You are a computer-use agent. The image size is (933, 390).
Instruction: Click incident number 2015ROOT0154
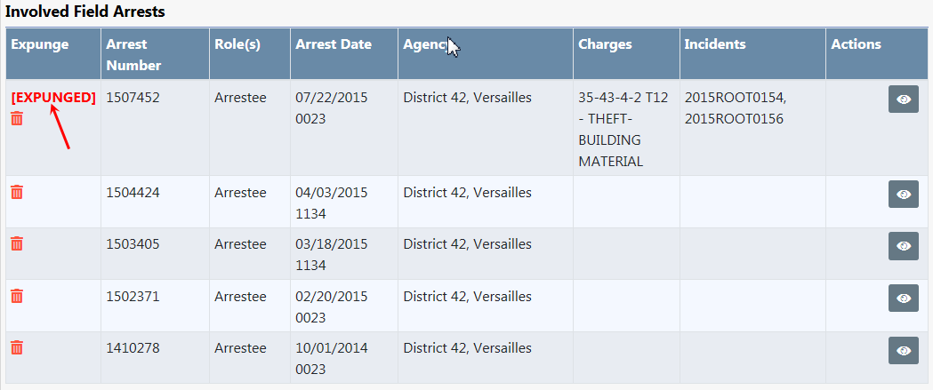[x=735, y=98]
